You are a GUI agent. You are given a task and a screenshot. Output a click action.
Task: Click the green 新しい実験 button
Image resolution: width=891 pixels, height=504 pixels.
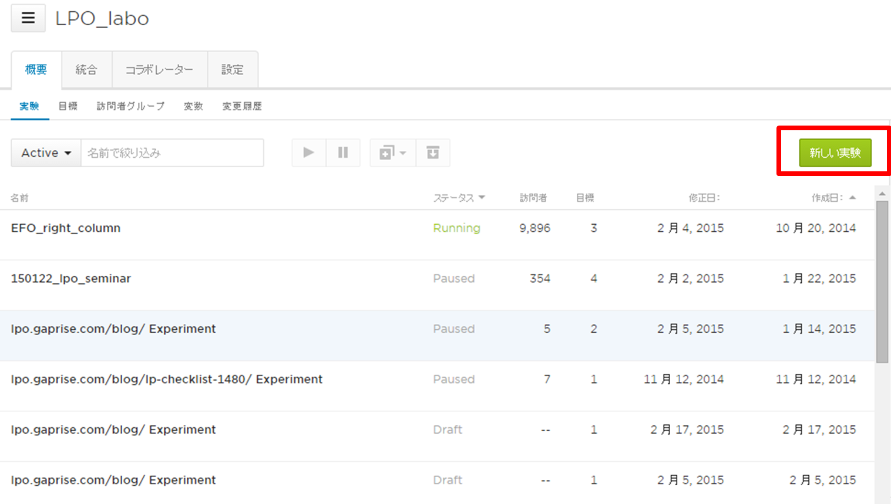point(835,153)
